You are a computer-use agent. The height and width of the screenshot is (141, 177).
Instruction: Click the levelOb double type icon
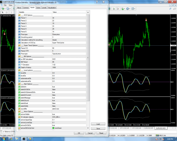click(x=19, y=73)
